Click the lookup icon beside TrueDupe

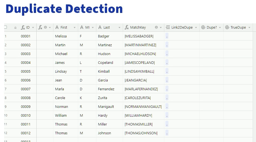pyautogui.click(x=227, y=27)
